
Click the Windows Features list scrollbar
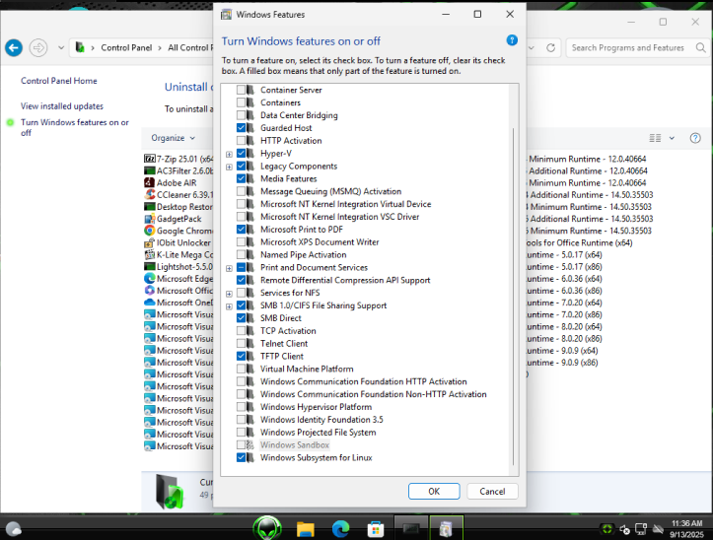tap(514, 297)
